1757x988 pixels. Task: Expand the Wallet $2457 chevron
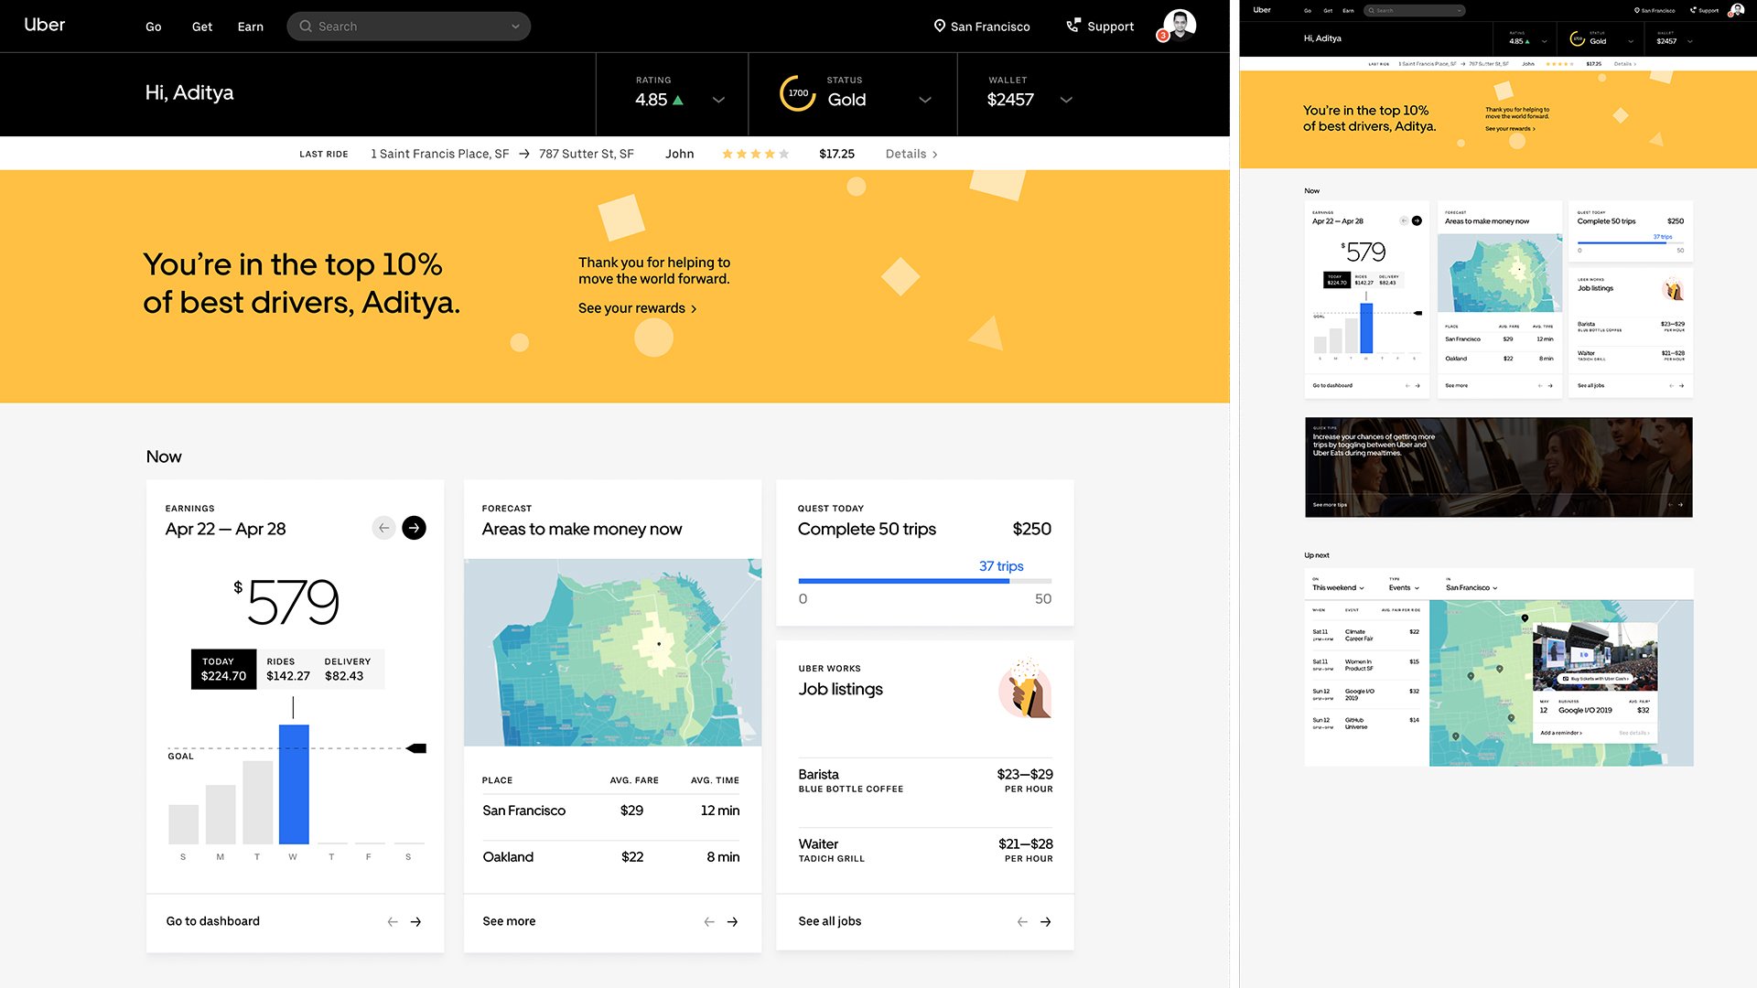[x=1066, y=100]
